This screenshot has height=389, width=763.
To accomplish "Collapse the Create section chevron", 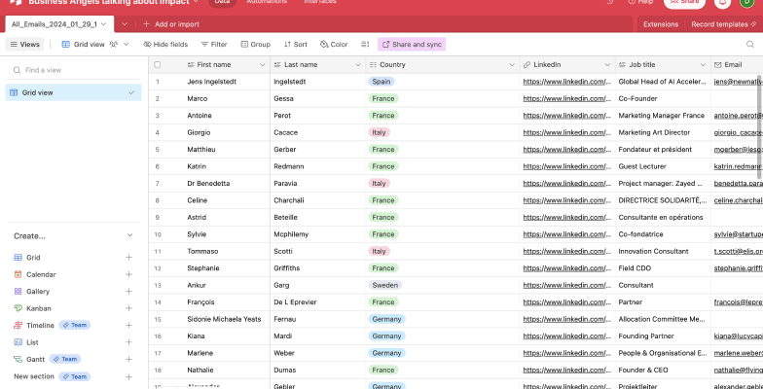I will [129, 235].
